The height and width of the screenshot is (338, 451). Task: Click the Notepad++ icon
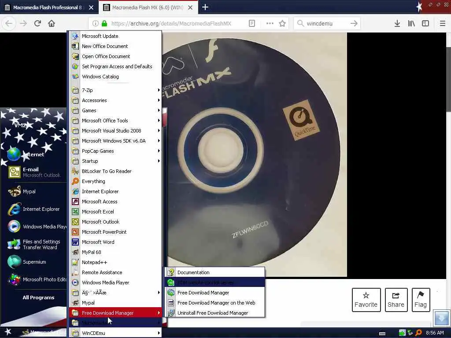coord(75,262)
